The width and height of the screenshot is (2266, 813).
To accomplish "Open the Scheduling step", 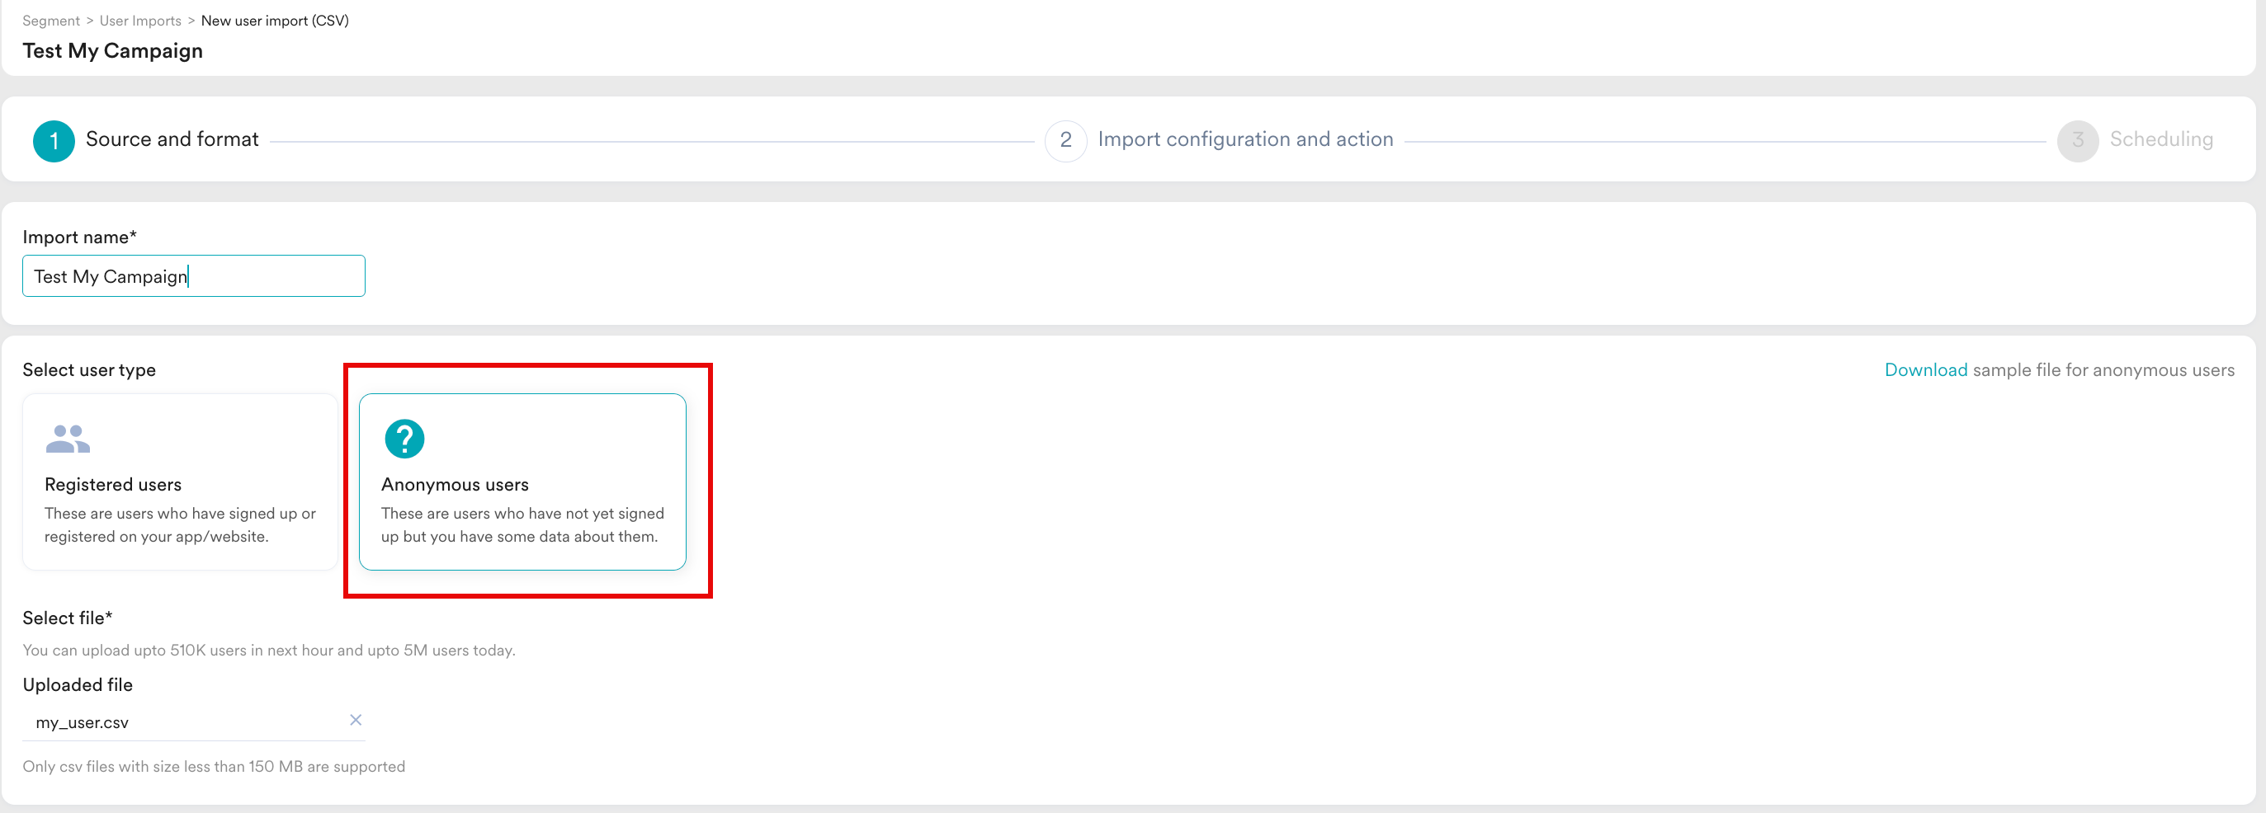I will (2160, 139).
